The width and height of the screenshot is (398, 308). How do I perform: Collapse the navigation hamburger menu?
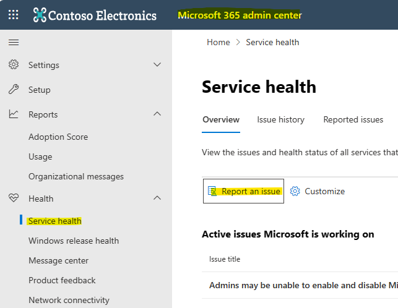14,43
